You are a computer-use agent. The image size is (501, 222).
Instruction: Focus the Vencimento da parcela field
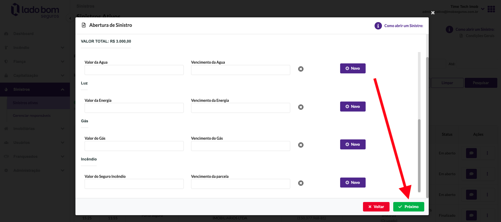click(x=241, y=184)
